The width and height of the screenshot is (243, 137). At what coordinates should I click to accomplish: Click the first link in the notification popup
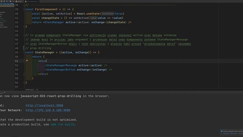tap(226, 134)
